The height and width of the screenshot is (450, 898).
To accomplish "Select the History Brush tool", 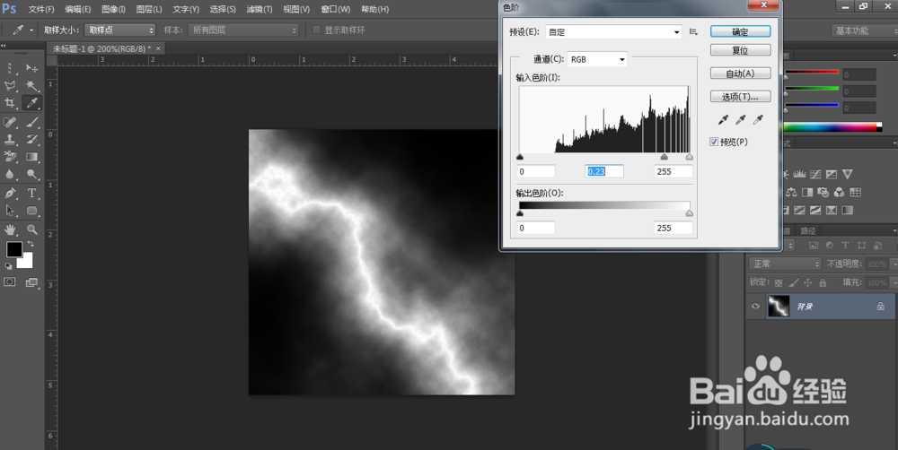I will pos(32,139).
